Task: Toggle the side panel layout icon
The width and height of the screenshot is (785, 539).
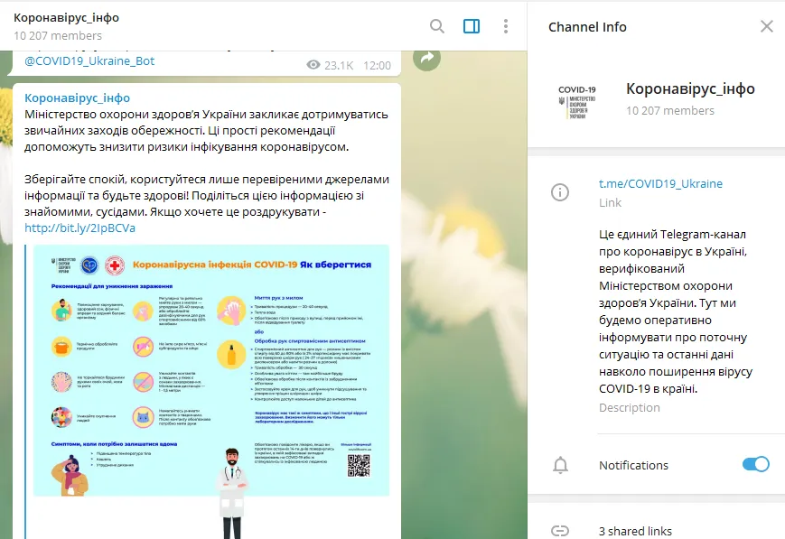Action: tap(472, 26)
